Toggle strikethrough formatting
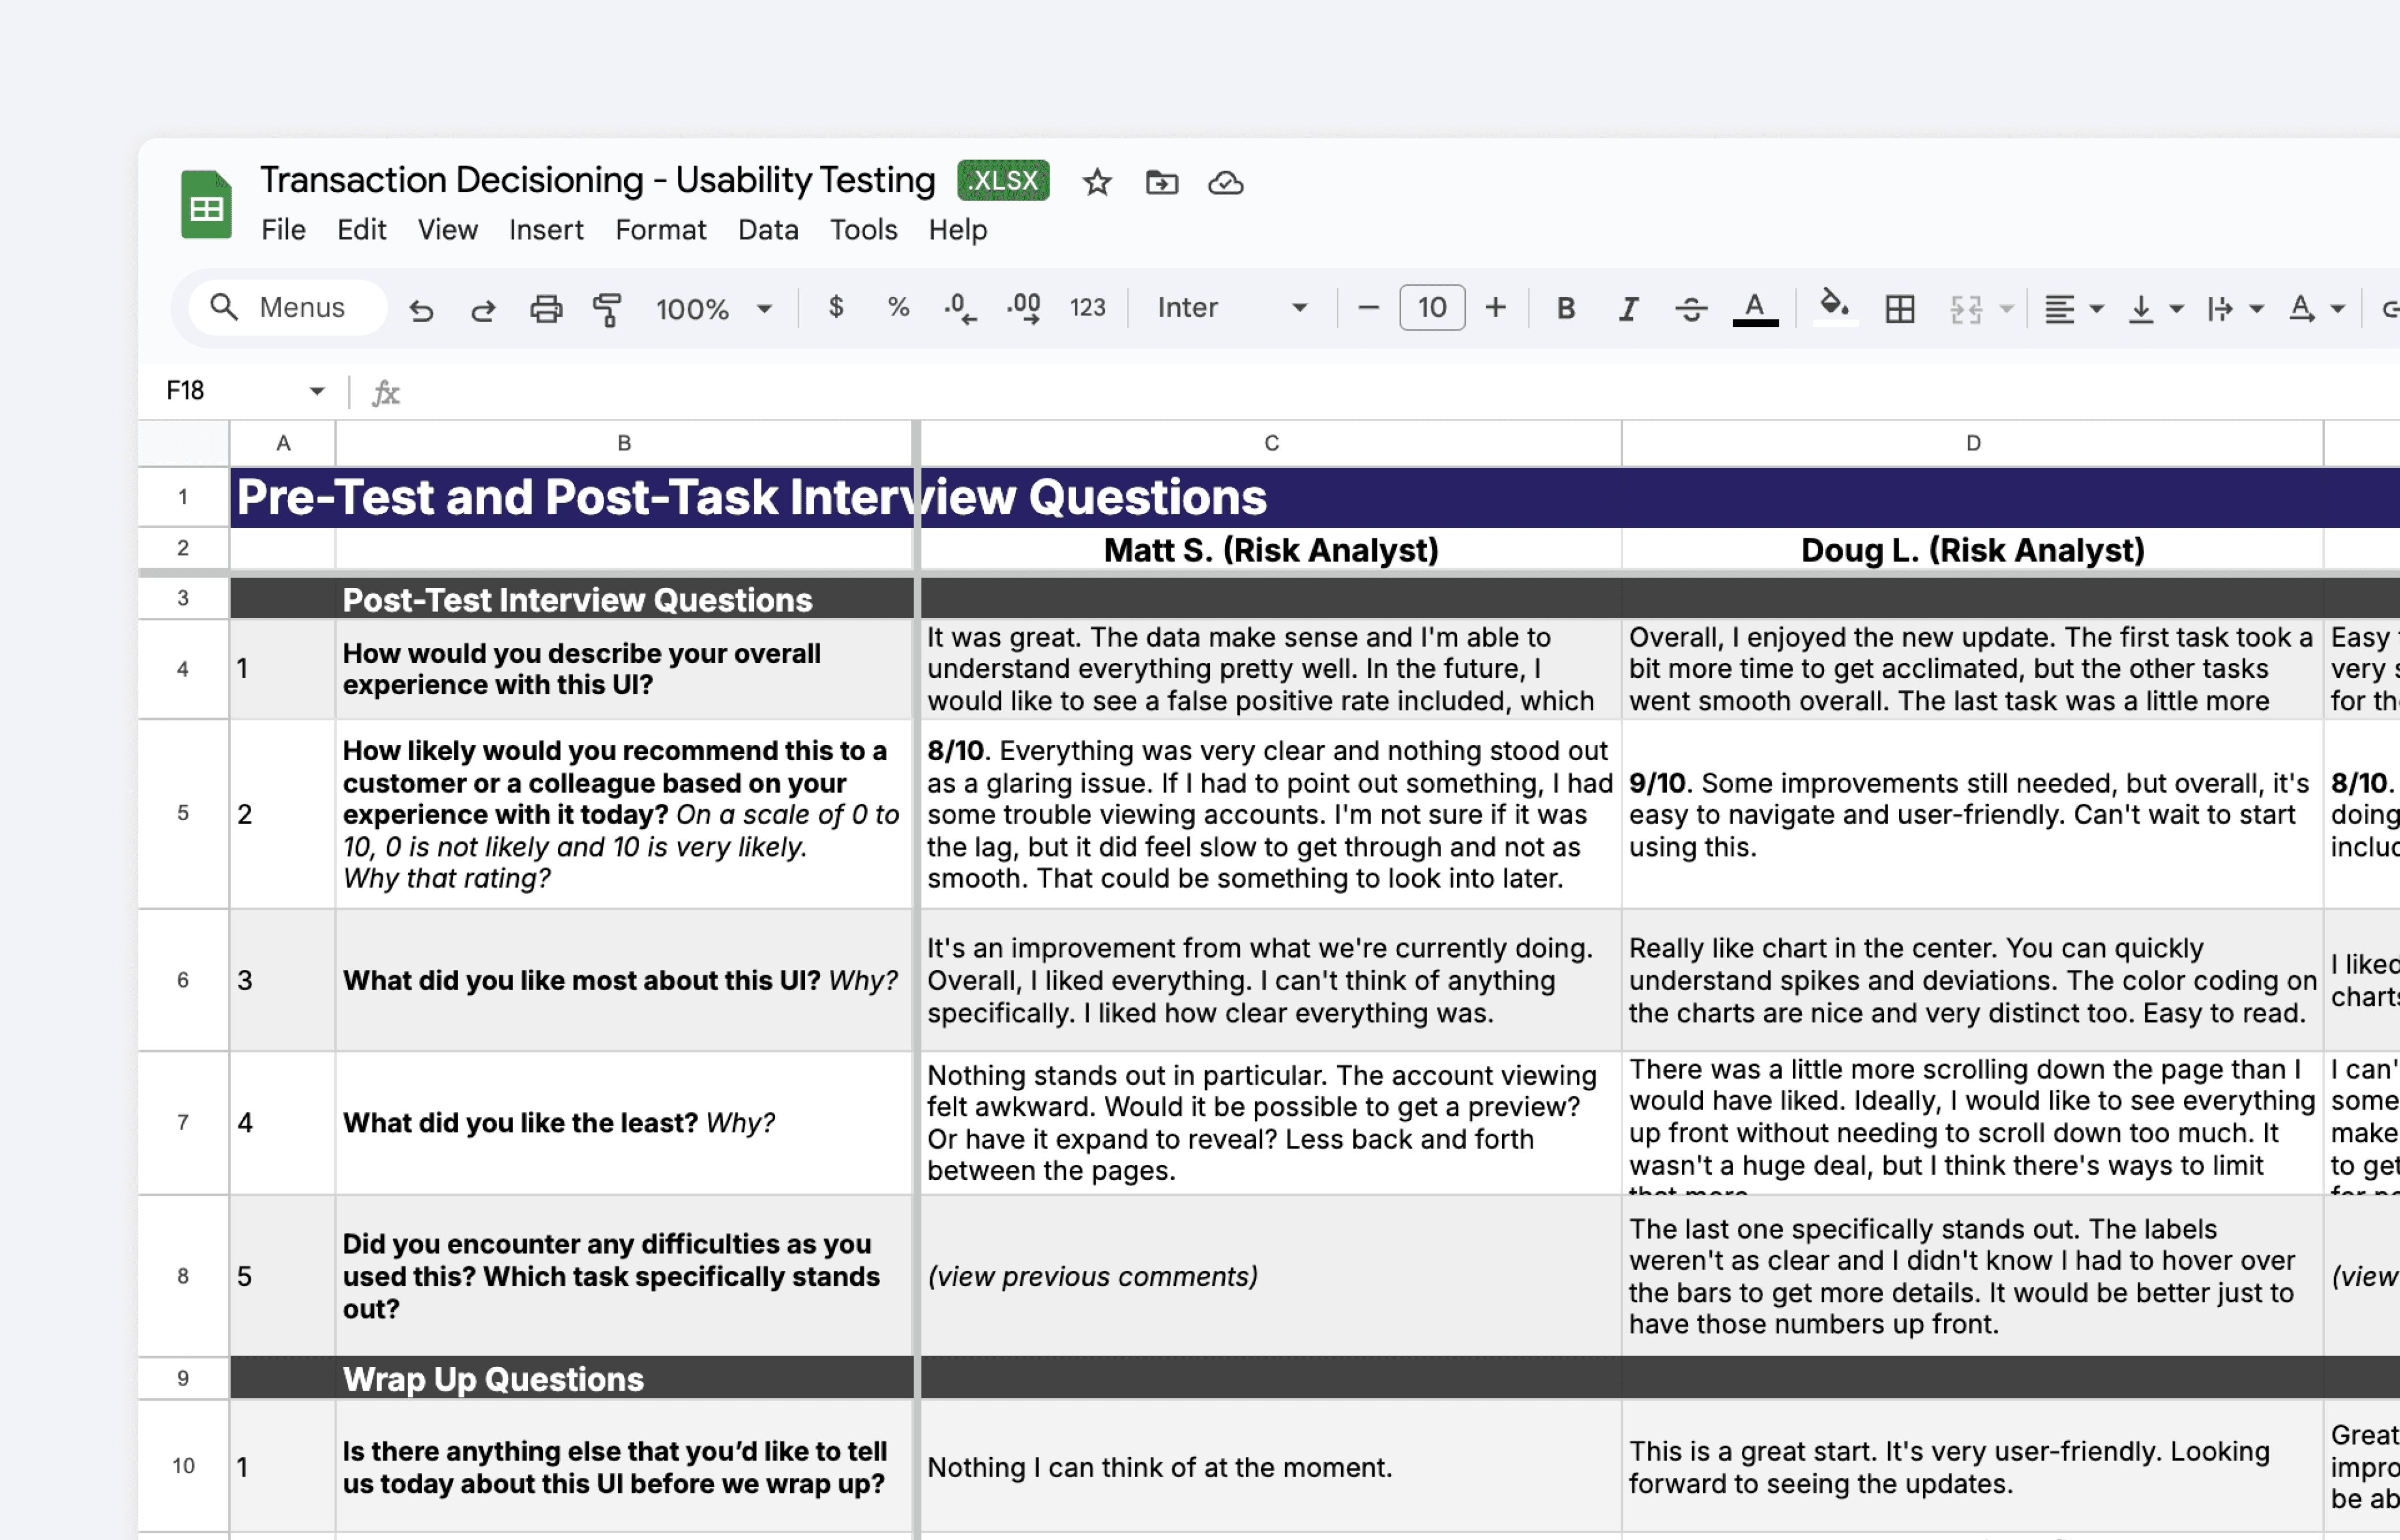The width and height of the screenshot is (2400, 1540). (x=1691, y=309)
